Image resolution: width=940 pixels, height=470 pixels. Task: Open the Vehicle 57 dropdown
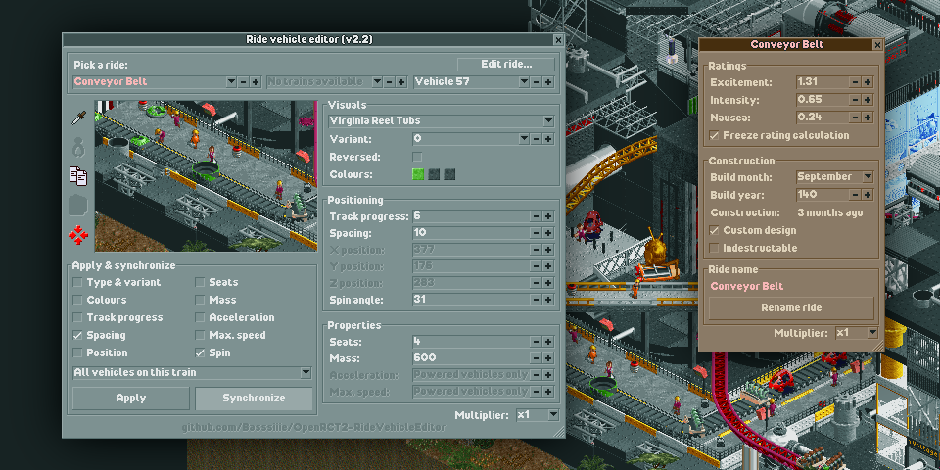pos(524,82)
